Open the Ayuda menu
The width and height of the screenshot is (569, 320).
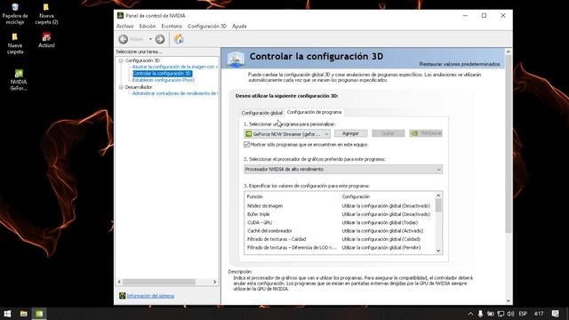point(239,26)
